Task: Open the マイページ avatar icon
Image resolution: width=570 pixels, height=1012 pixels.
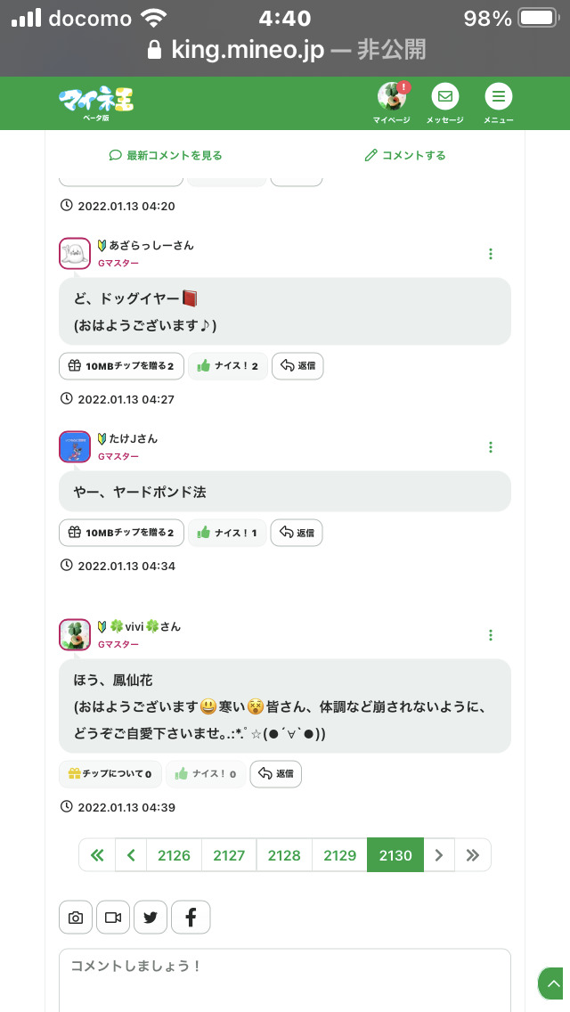Action: coord(392,97)
